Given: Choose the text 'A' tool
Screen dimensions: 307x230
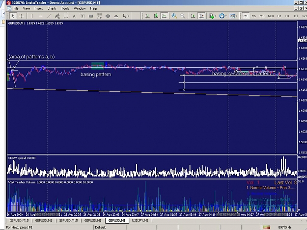Looking at the screenshot, I should click(74, 16).
